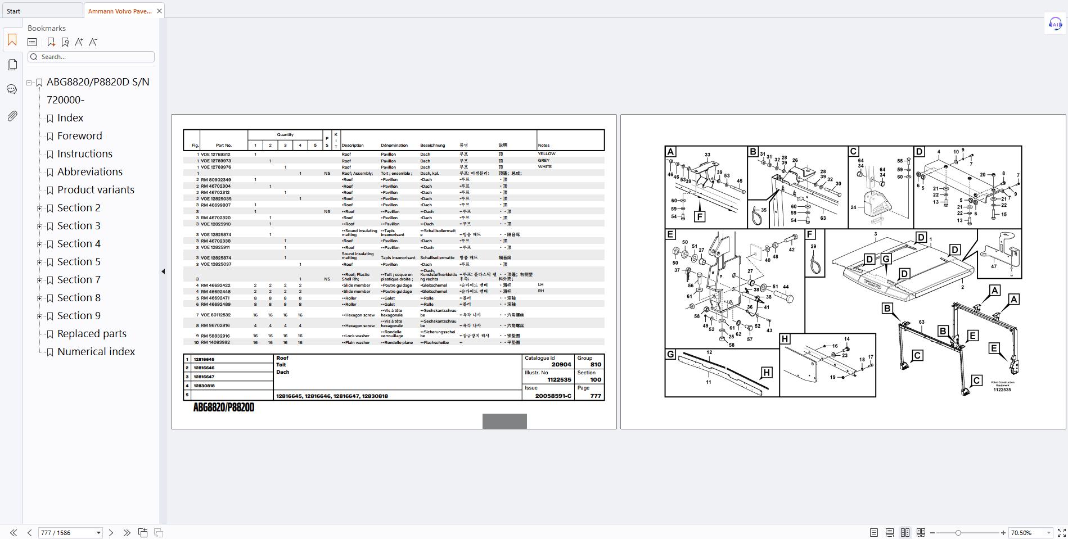
Task: Click Catalogue id 20904 value
Action: pos(561,364)
